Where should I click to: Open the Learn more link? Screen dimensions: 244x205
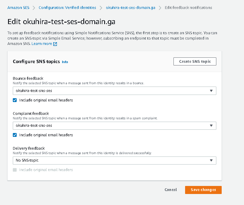point(42,44)
